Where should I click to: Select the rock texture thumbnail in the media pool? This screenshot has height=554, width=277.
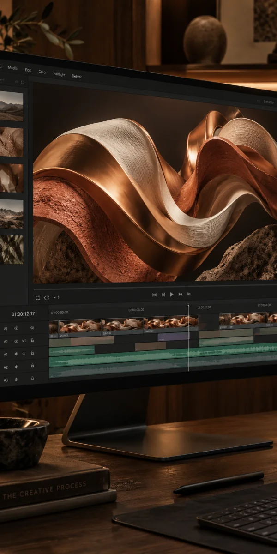11,142
